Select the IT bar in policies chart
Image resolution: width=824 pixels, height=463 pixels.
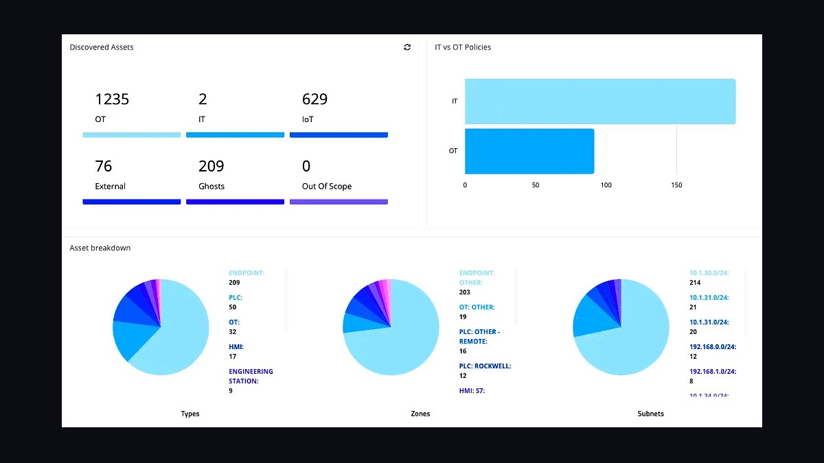(600, 102)
